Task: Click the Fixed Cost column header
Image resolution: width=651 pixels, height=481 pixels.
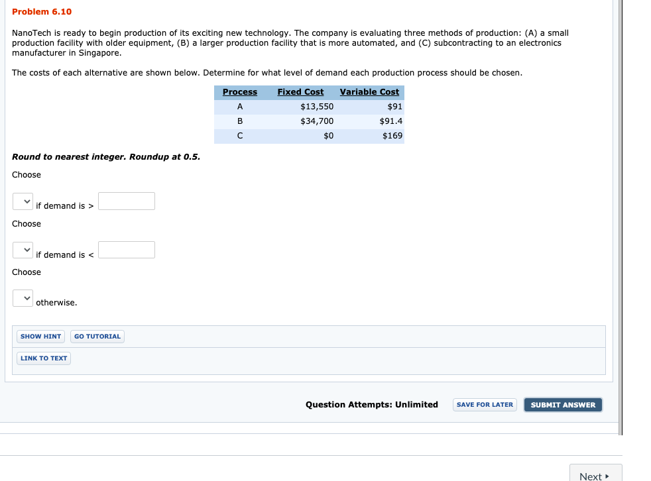Action: point(300,91)
